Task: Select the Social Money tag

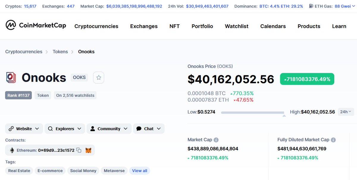Action: [x=83, y=171]
